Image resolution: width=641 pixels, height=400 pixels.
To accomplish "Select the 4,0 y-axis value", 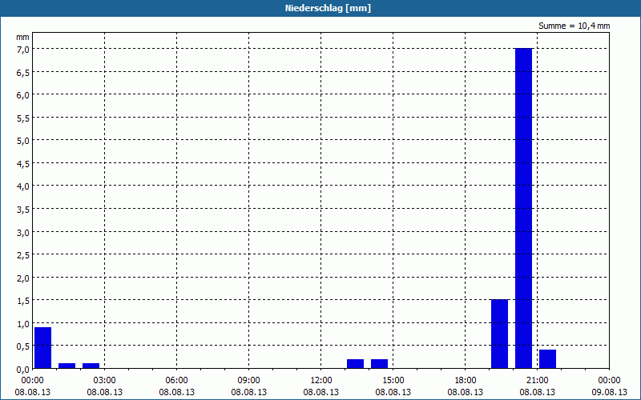I will pyautogui.click(x=22, y=186).
